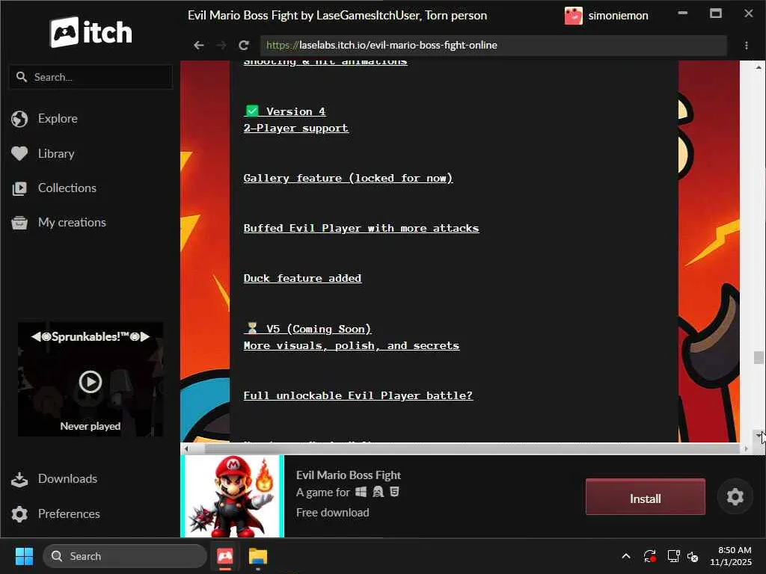Screen dimensions: 766x574
Task: Click the horizontal scroll right arrow
Action: (x=746, y=448)
